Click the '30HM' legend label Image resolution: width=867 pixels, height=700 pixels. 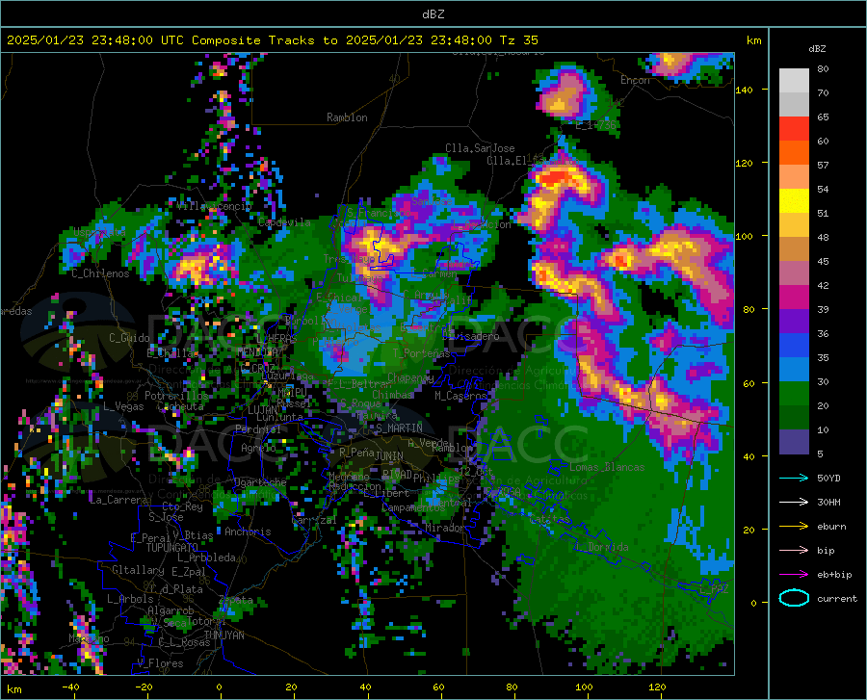click(x=828, y=503)
